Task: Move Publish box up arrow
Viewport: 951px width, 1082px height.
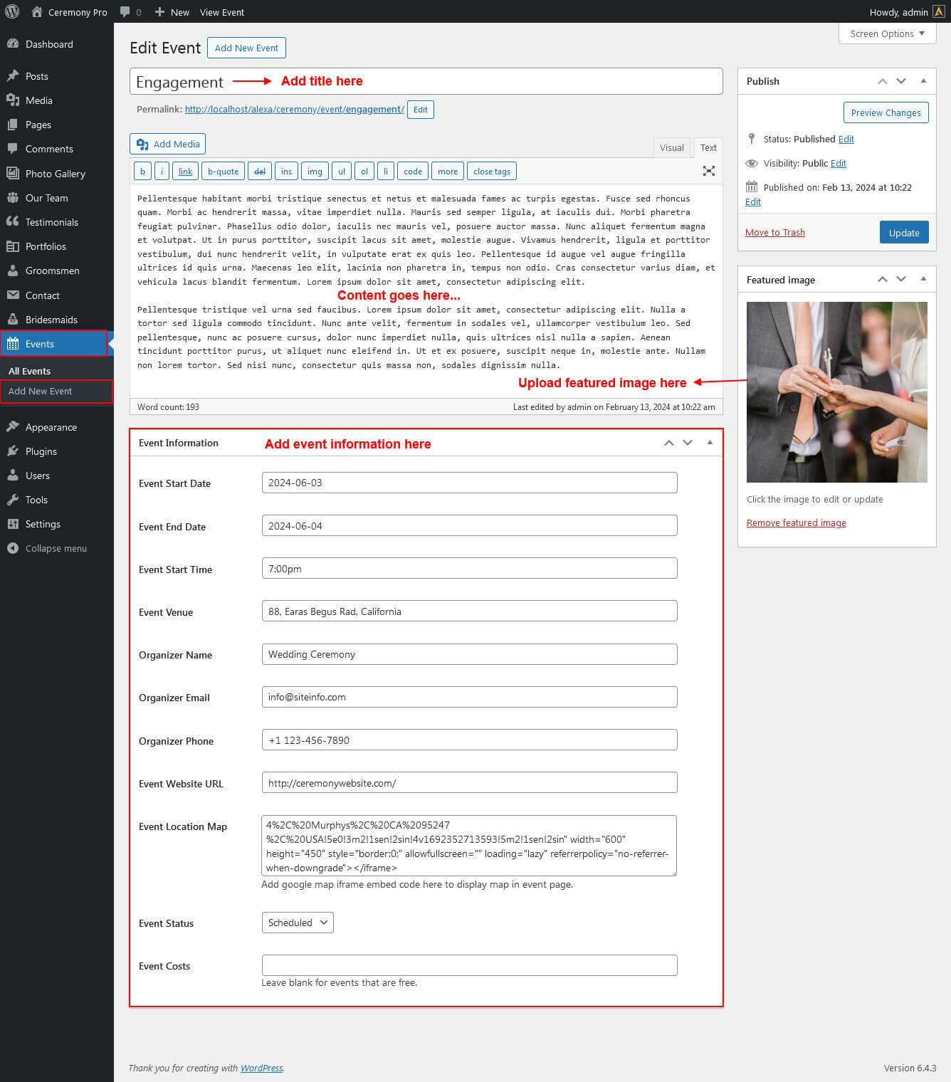Action: (883, 81)
